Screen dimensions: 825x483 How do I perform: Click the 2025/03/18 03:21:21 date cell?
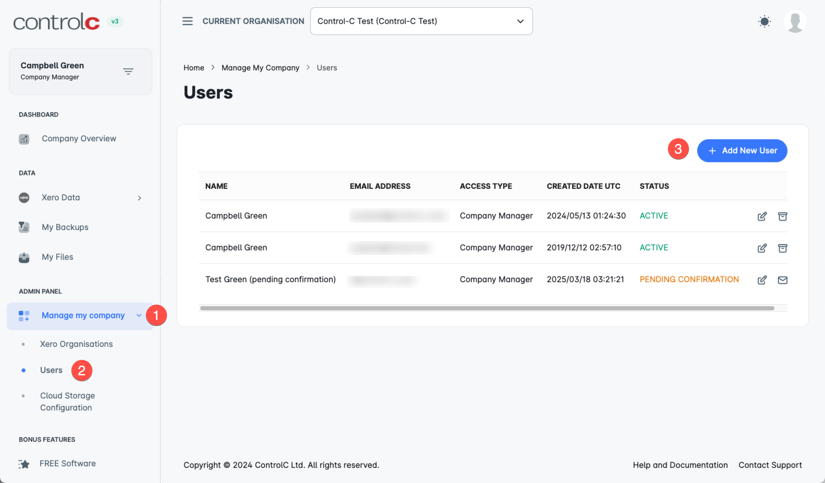coord(585,279)
